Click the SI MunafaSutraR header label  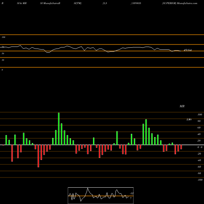coord(50,3)
